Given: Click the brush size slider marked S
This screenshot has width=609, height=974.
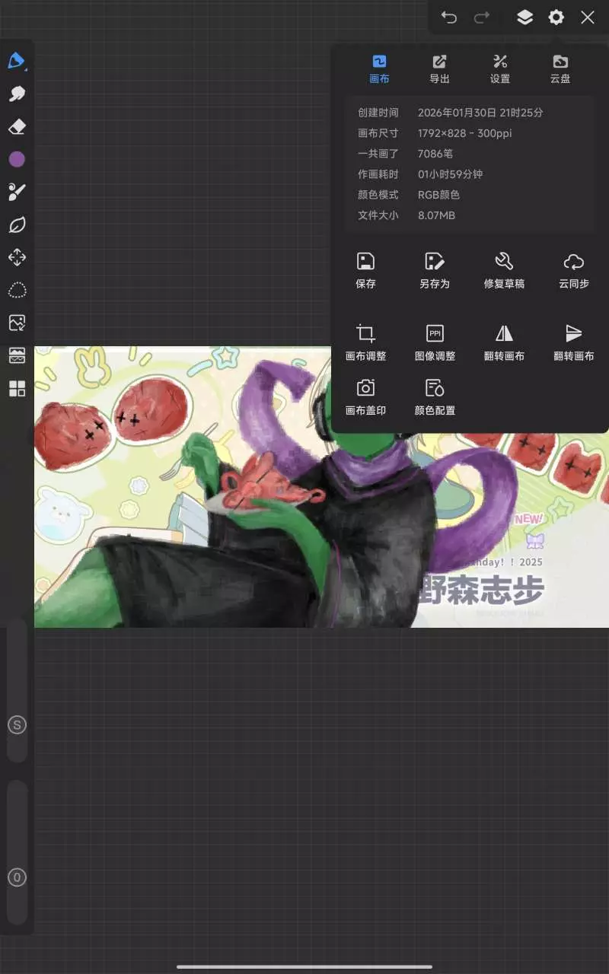Looking at the screenshot, I should click(17, 724).
